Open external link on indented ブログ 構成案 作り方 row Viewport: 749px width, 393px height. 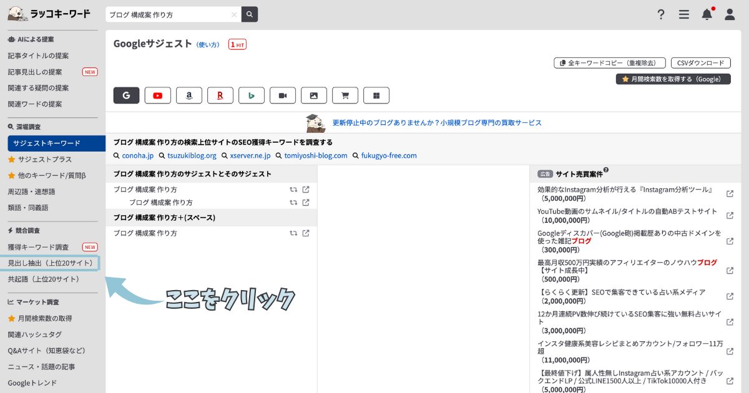tap(306, 203)
